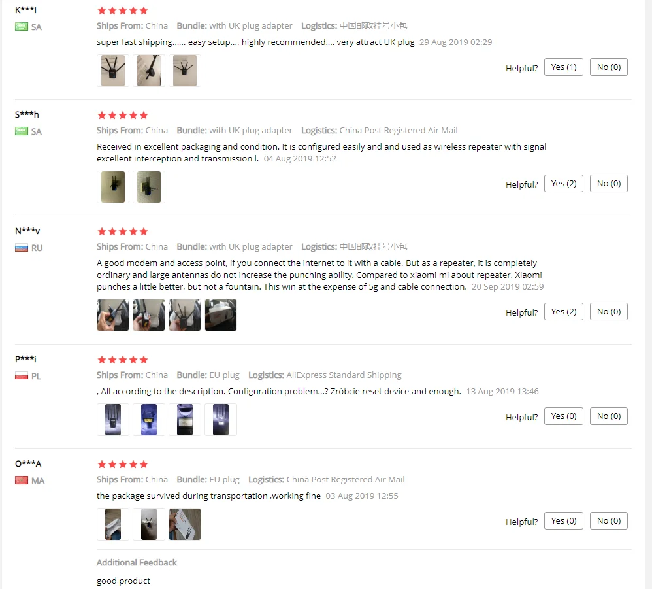Click the Morocco flag beside O***A
Viewport: 652px width, 589px height.
click(22, 481)
